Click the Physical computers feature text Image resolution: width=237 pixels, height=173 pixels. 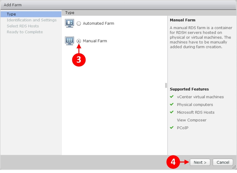(195, 105)
